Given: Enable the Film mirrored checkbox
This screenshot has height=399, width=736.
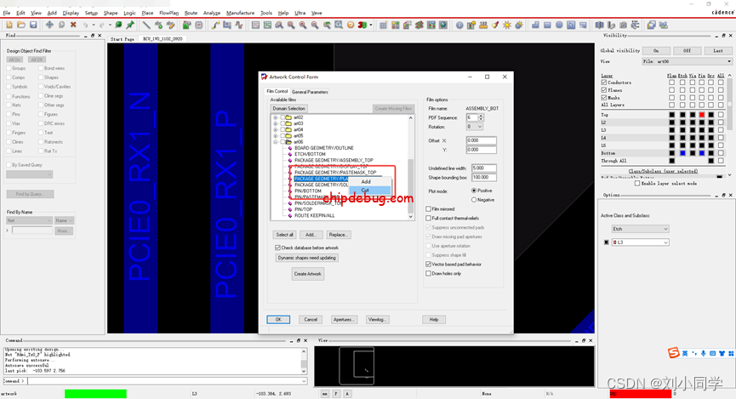Looking at the screenshot, I should point(428,208).
